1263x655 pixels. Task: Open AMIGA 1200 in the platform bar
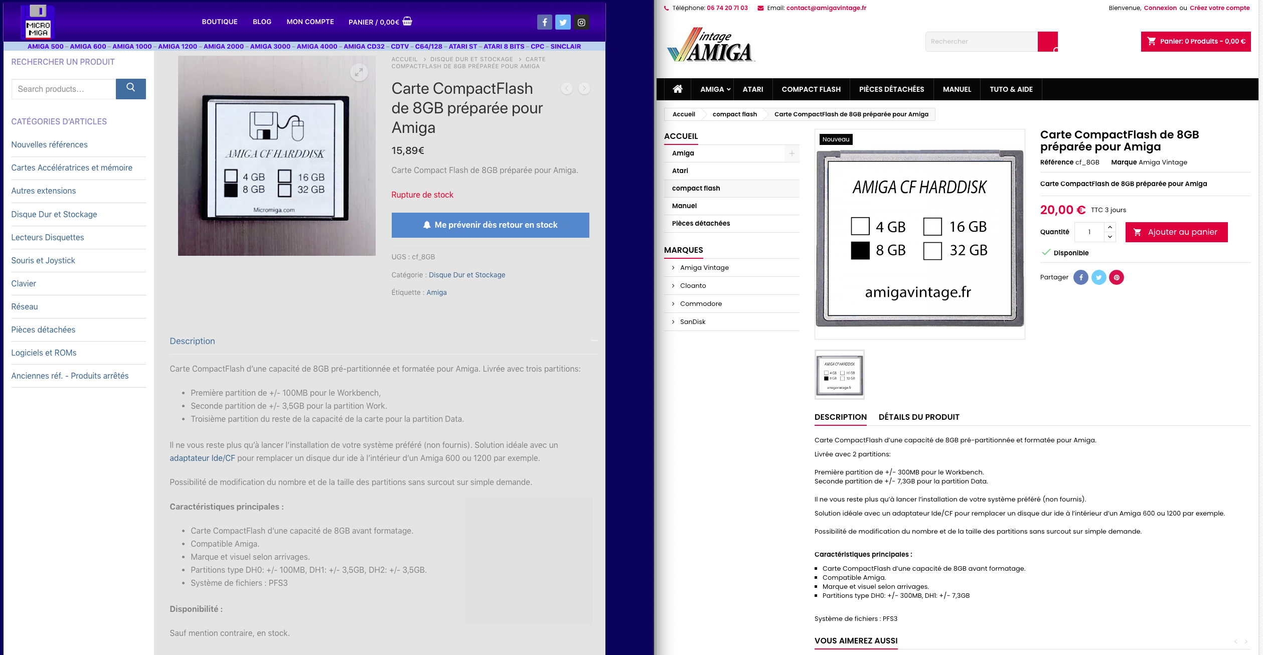click(178, 46)
